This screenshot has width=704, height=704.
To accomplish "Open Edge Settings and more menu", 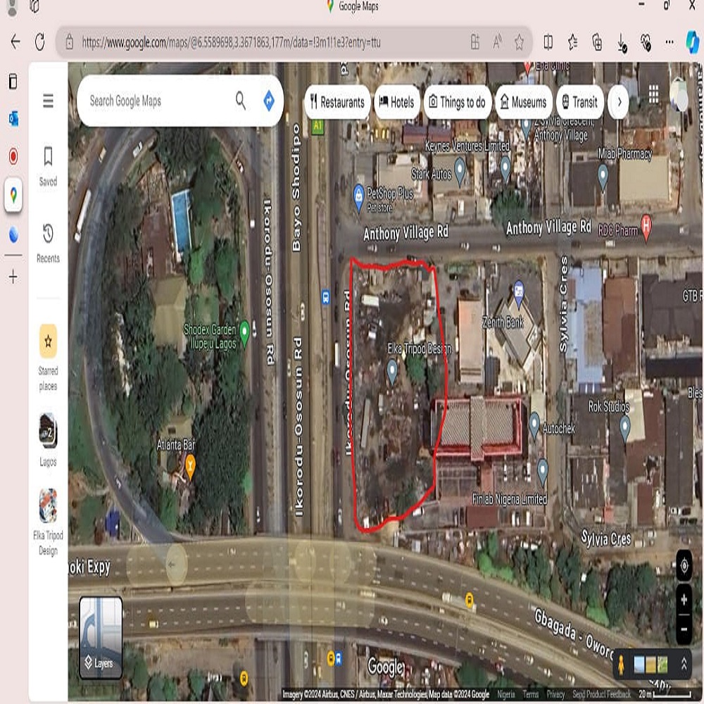I will tap(670, 42).
